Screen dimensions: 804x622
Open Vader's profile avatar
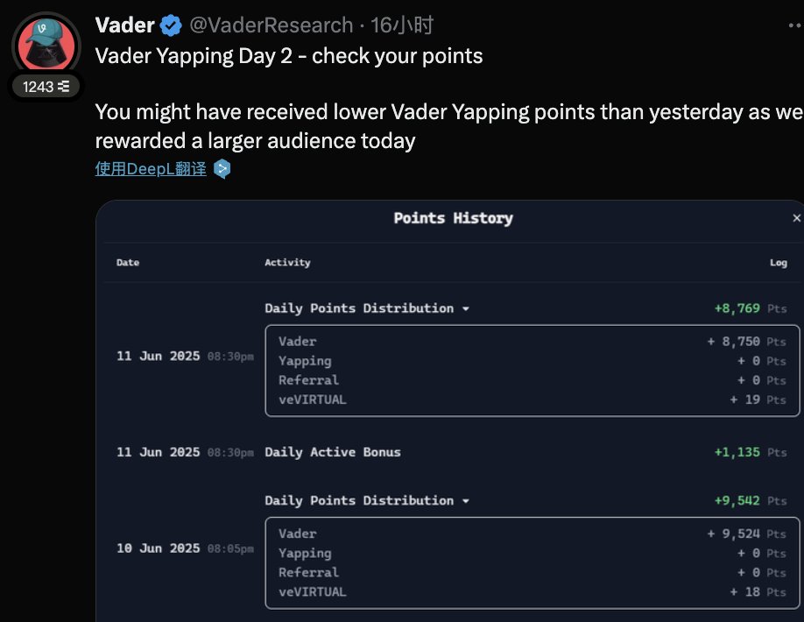pyautogui.click(x=46, y=46)
